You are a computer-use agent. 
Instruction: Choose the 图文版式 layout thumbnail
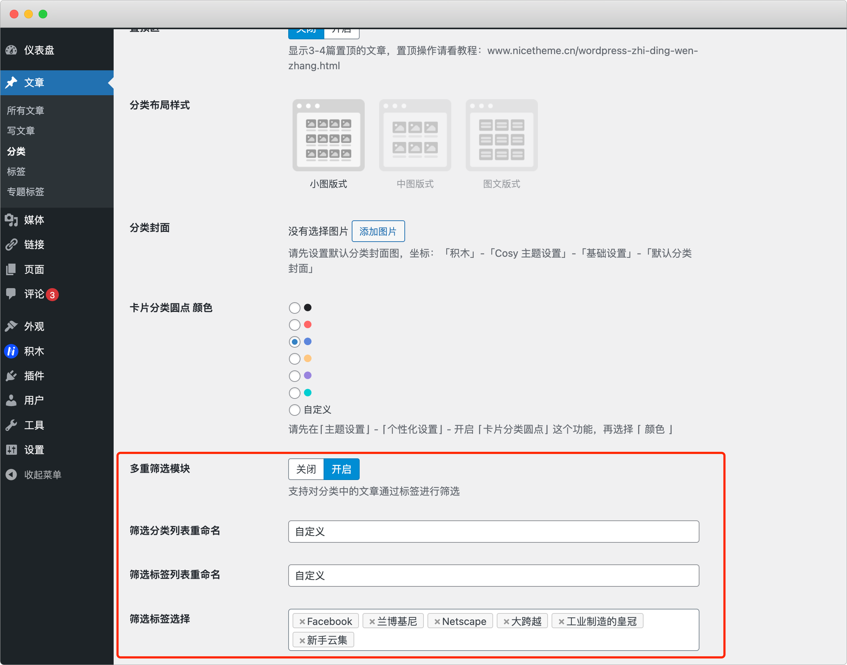(501, 135)
